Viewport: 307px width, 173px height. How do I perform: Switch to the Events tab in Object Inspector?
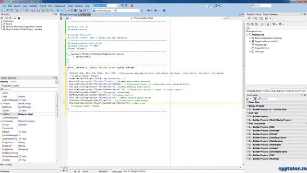coord(16,86)
